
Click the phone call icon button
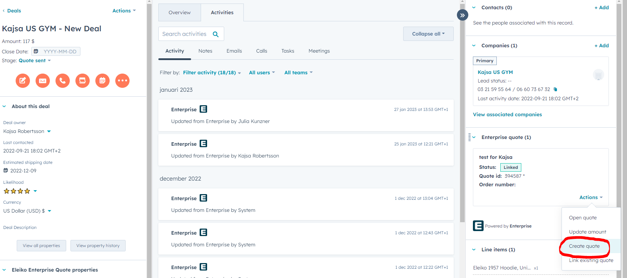tap(63, 81)
